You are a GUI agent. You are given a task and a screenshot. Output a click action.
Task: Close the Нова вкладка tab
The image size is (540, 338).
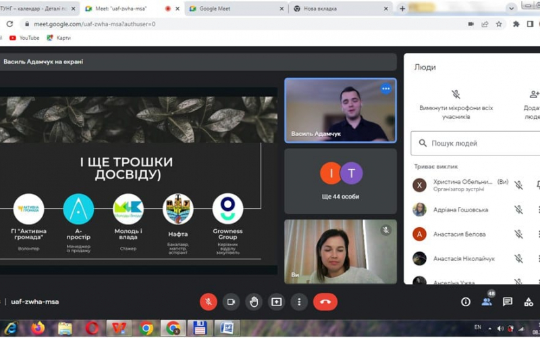385,9
